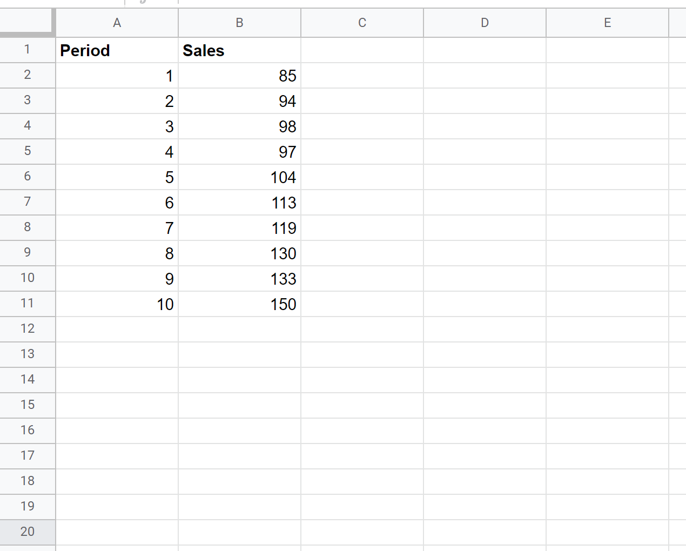
Task: Select the cell with period 10
Action: (x=117, y=304)
